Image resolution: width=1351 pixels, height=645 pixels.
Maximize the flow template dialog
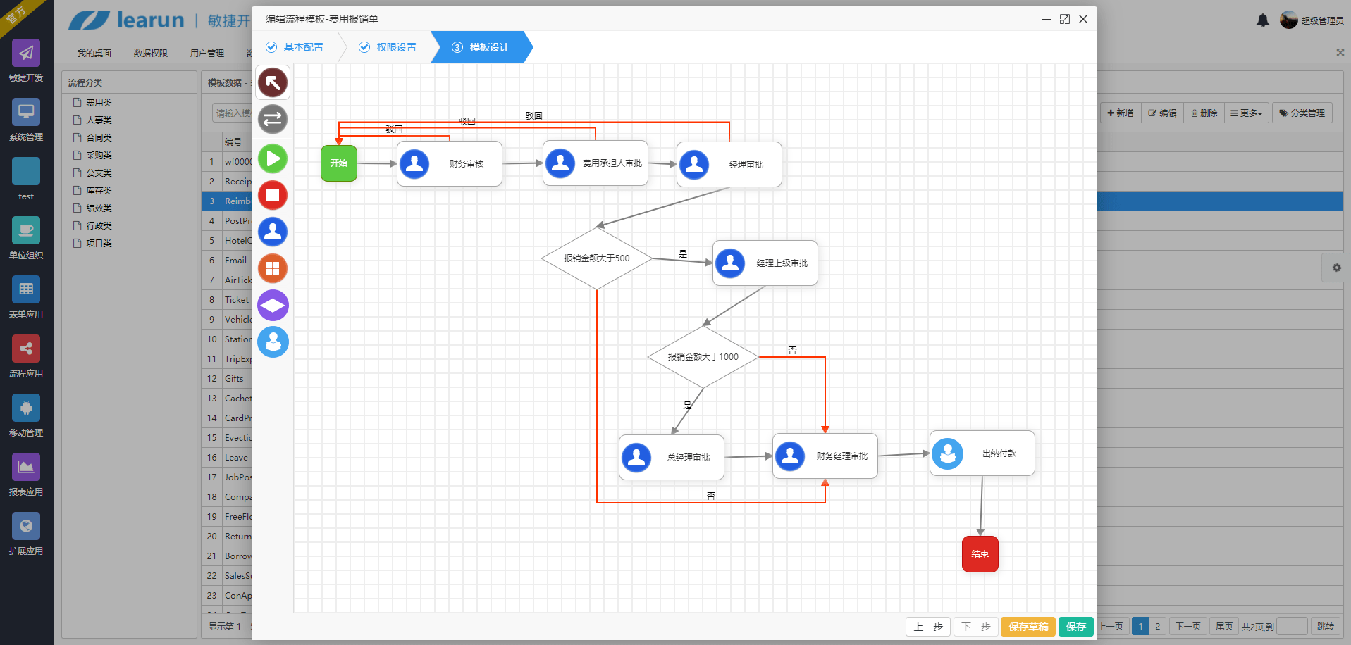1065,19
